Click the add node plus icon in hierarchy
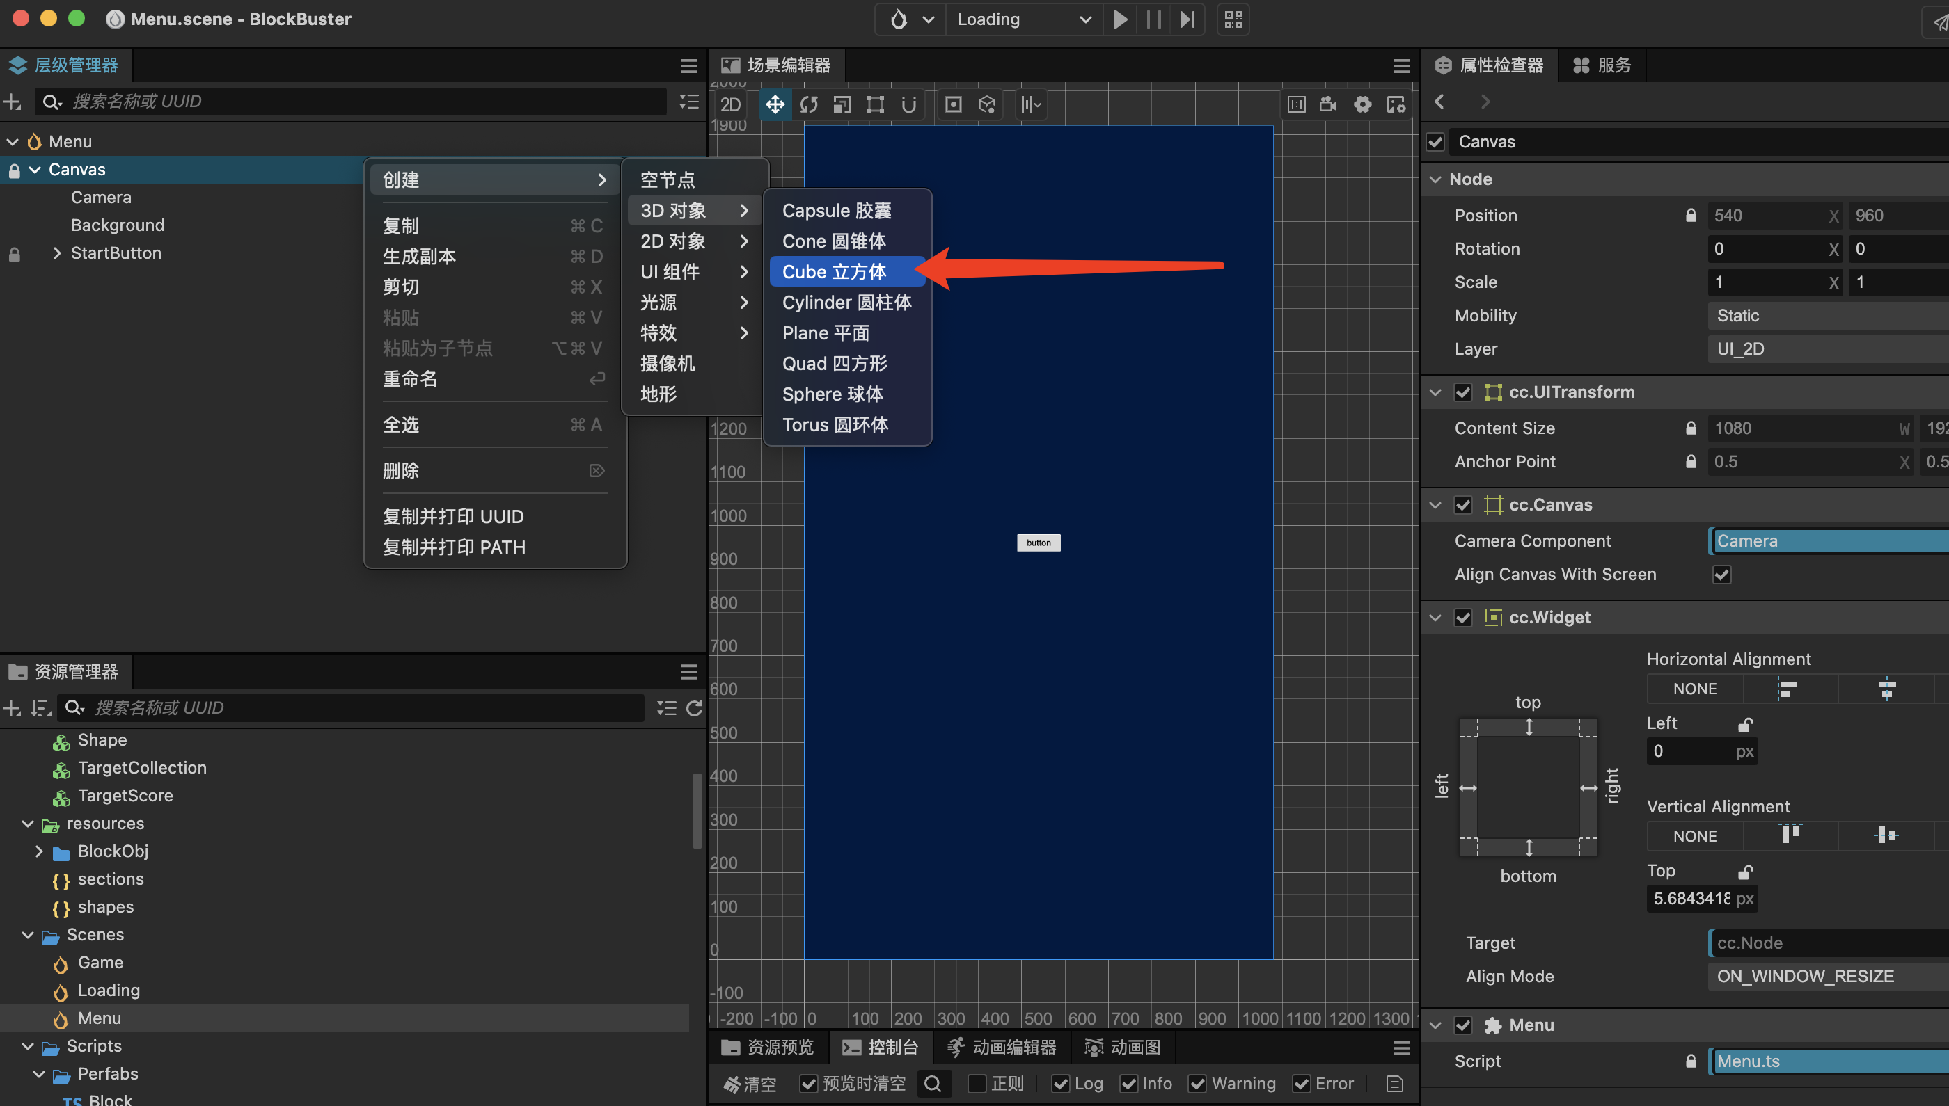1949x1106 pixels. [x=12, y=101]
